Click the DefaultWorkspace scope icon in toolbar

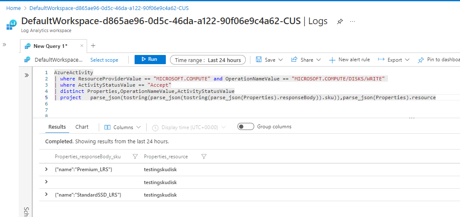[27, 60]
